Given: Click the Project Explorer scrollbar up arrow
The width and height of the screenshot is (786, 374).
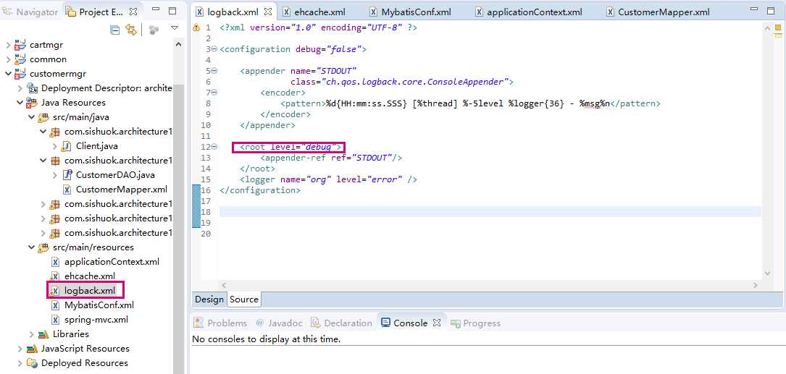Looking at the screenshot, I should 178,45.
